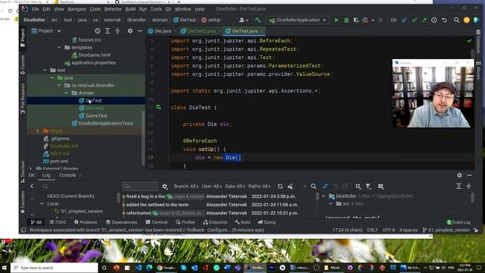Group changed files by icon
The height and width of the screenshot is (273, 485).
358,187
